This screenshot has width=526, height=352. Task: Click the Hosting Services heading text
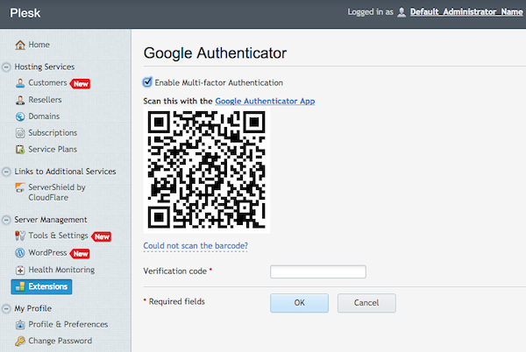coord(45,67)
